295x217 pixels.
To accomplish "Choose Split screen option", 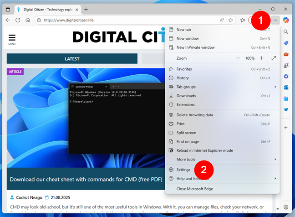I will click(222, 133).
